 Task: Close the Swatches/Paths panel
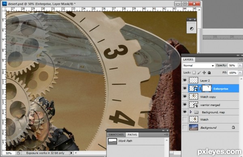tap(167, 131)
